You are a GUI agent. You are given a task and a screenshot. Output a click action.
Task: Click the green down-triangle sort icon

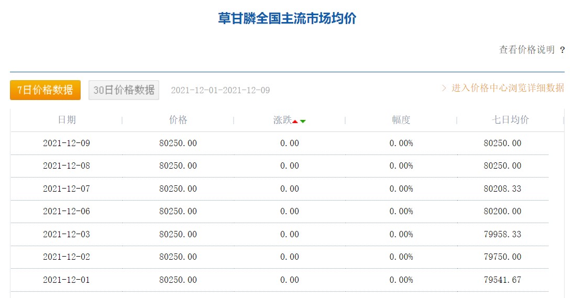[303, 122]
